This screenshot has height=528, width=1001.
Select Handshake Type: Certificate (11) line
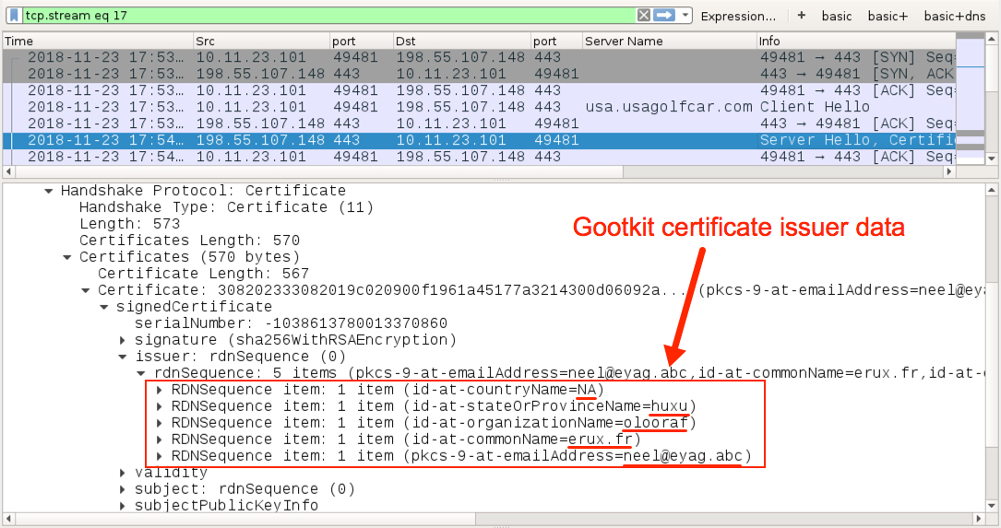point(227,207)
